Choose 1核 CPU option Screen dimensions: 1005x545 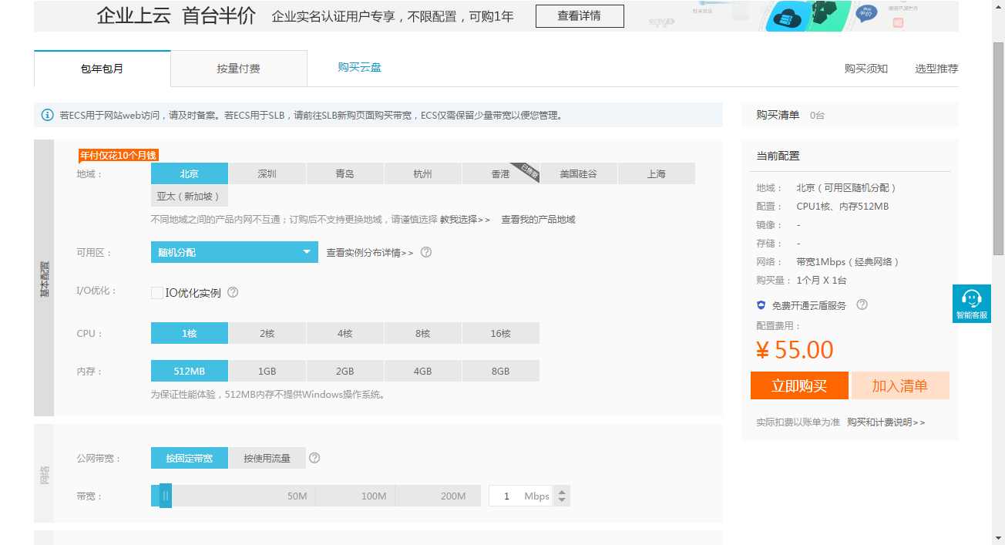(x=190, y=333)
